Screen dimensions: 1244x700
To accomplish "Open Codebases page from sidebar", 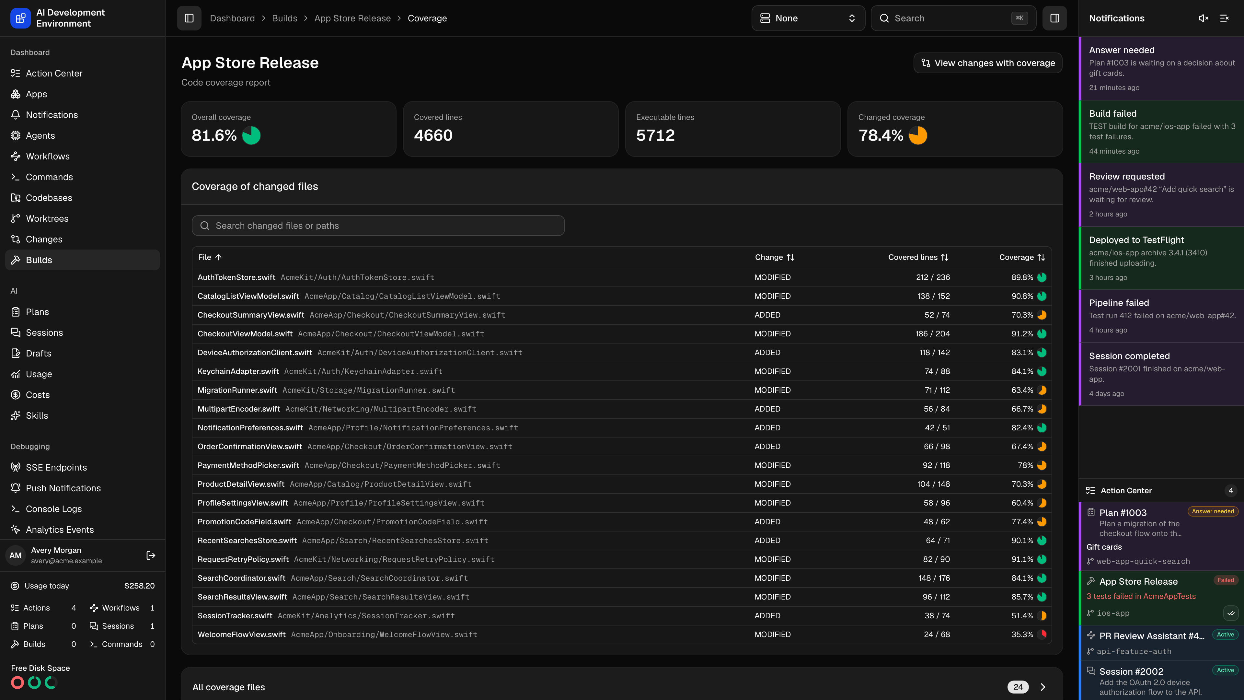I will 83,198.
